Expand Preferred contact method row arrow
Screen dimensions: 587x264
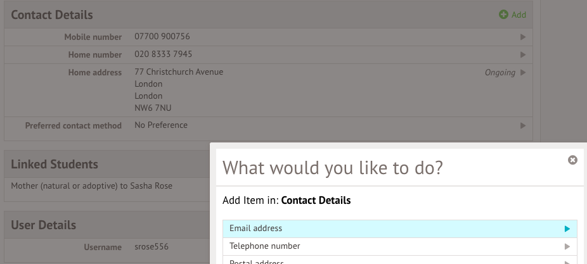523,126
